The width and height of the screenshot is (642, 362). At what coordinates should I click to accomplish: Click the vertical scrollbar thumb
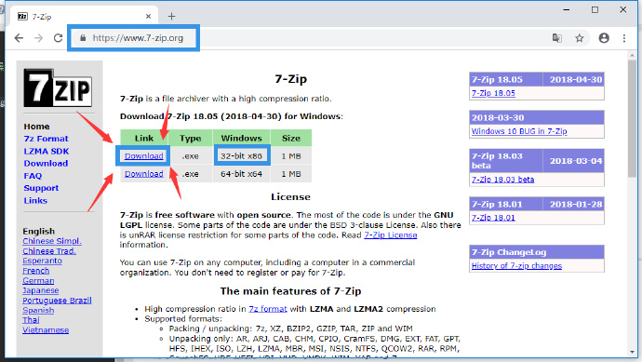pyautogui.click(x=632, y=119)
